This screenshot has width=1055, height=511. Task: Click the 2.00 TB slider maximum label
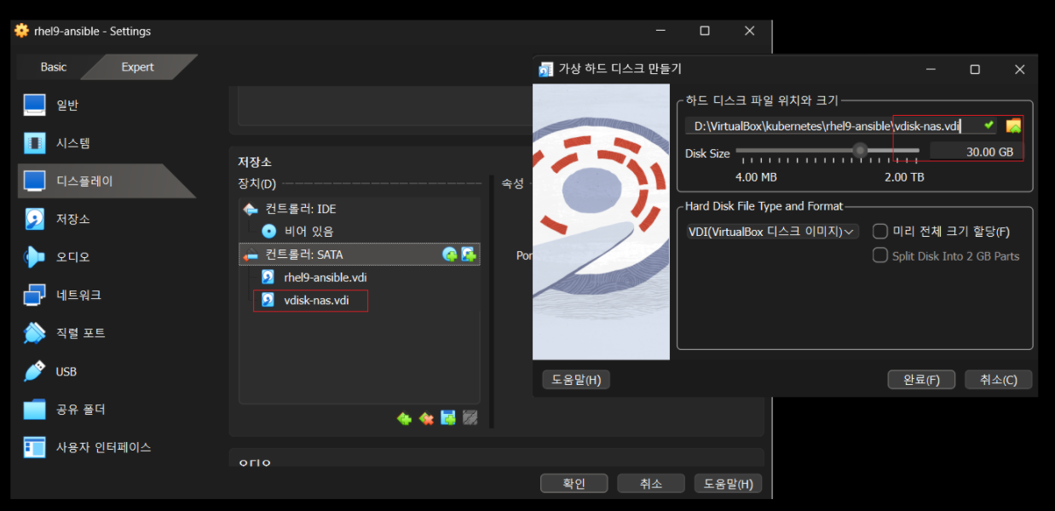[x=904, y=177]
